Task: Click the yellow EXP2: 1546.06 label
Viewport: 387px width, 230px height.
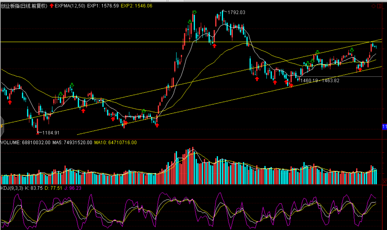Action: pyautogui.click(x=136, y=6)
